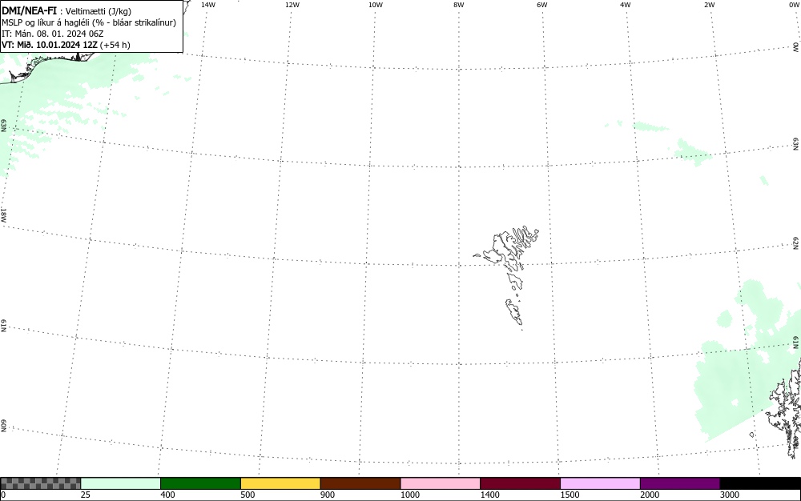Click the legend value "2000"

pos(650,495)
